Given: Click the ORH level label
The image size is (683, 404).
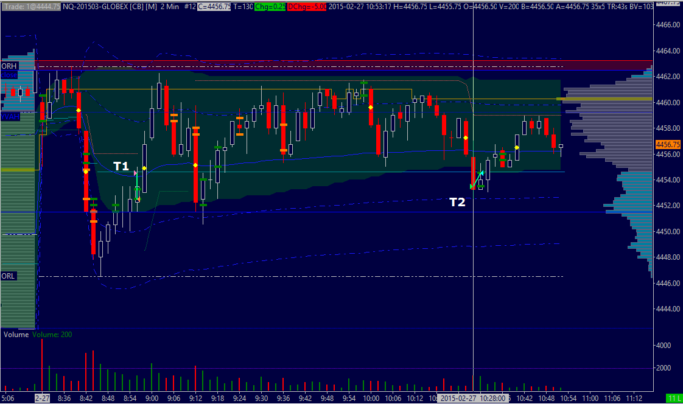Looking at the screenshot, I should (9, 66).
